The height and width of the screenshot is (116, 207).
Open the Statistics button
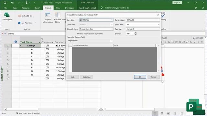pos(86,77)
